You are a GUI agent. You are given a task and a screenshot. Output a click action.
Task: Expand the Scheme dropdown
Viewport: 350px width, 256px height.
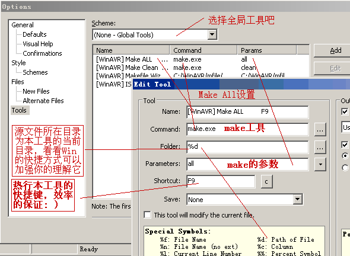[x=212, y=35]
